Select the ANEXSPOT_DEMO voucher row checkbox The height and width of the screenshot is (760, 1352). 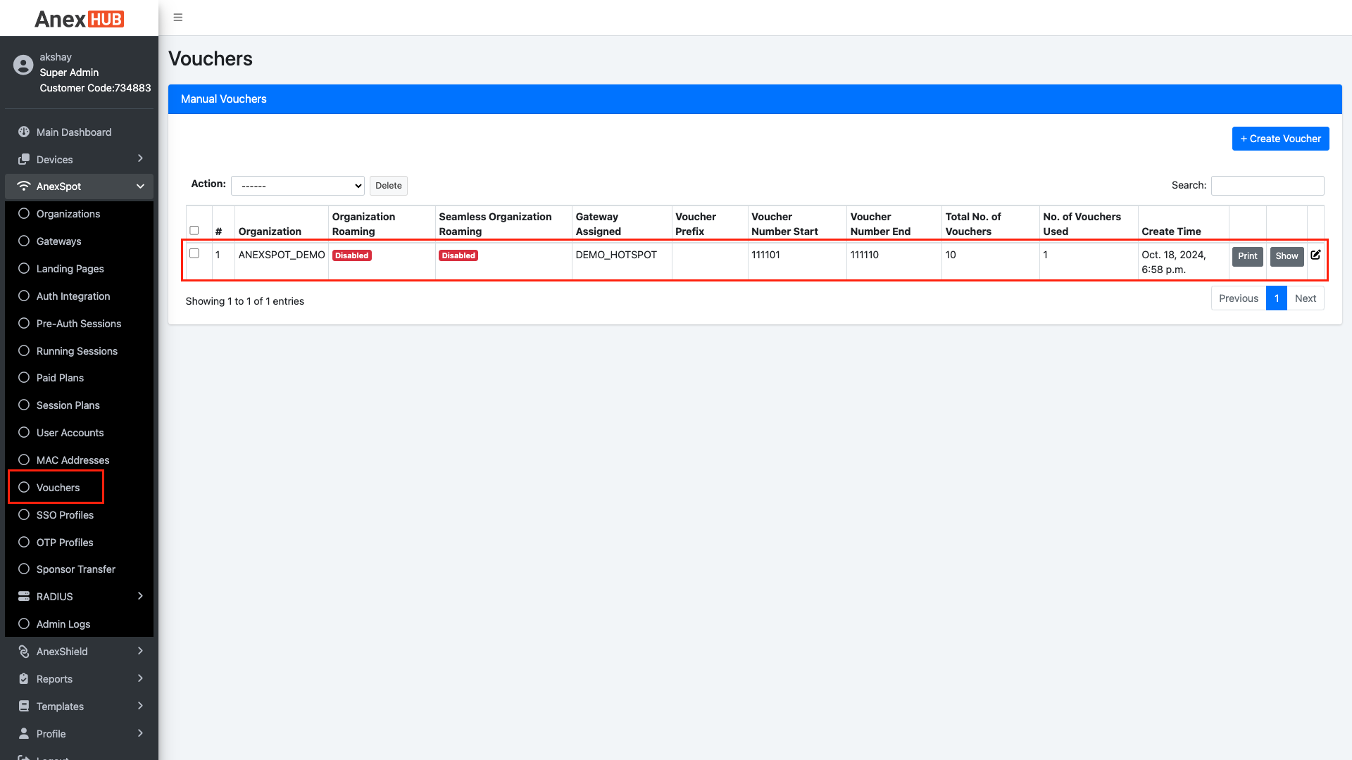(x=195, y=253)
